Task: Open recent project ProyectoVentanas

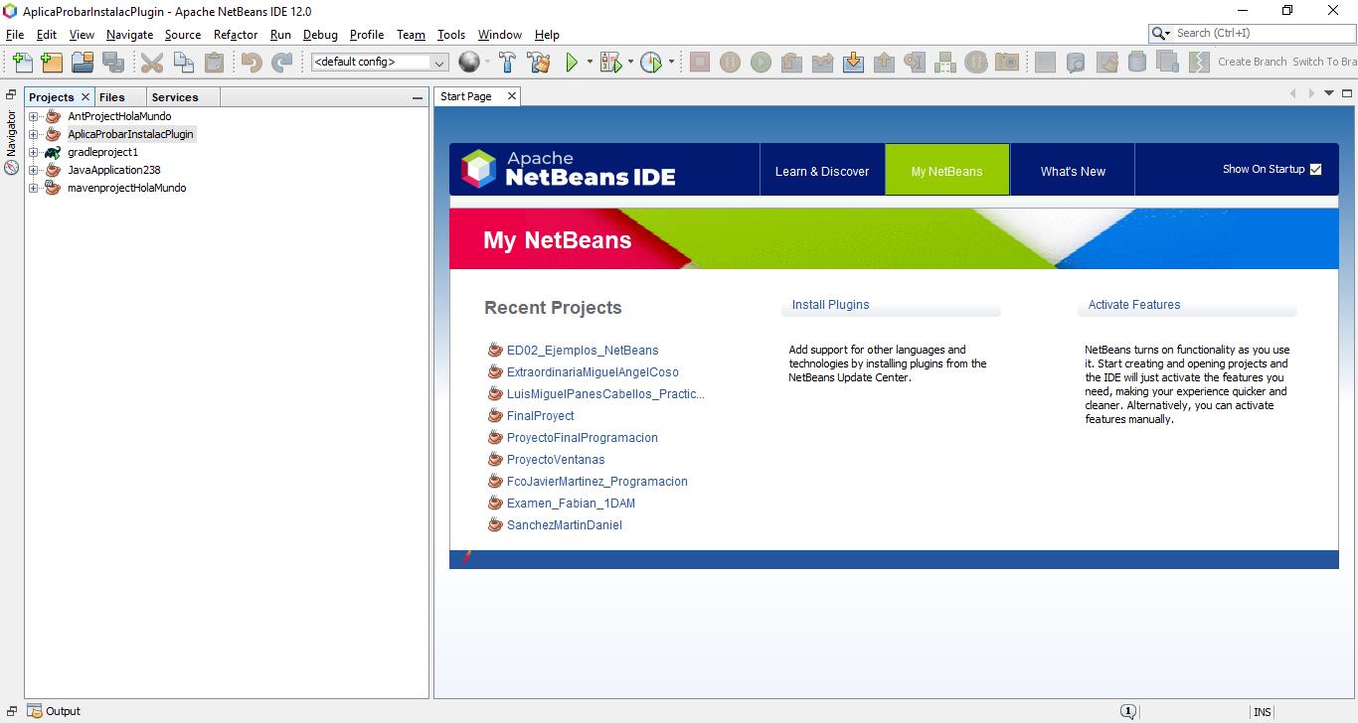Action: (x=555, y=460)
